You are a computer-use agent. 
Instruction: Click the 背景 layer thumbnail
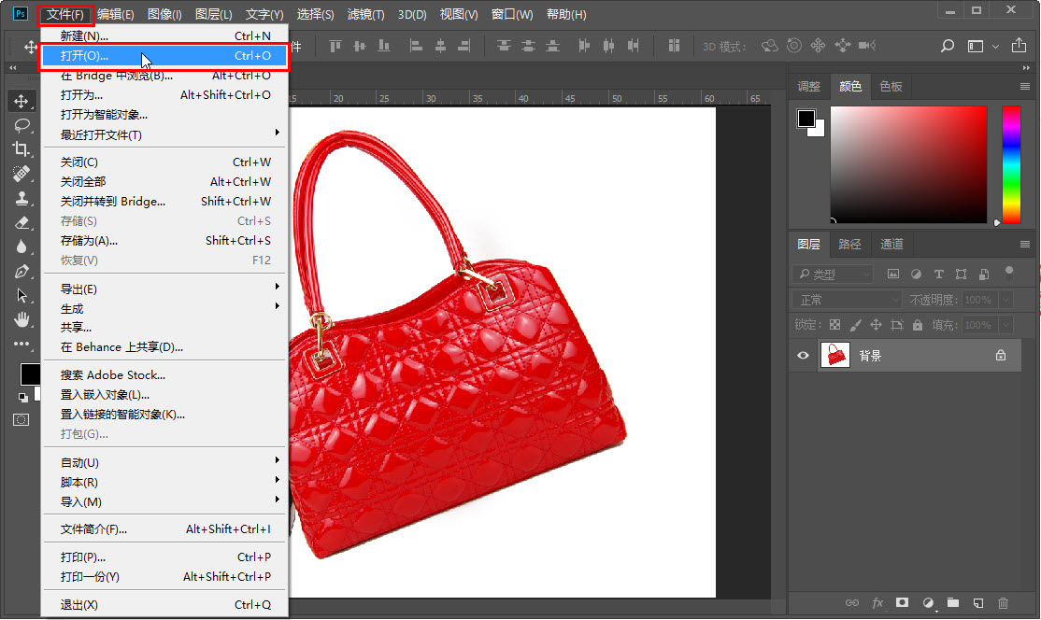pos(835,356)
